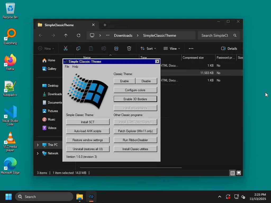Launch Visual Studio Code desktop shortcut

(x=10, y=116)
